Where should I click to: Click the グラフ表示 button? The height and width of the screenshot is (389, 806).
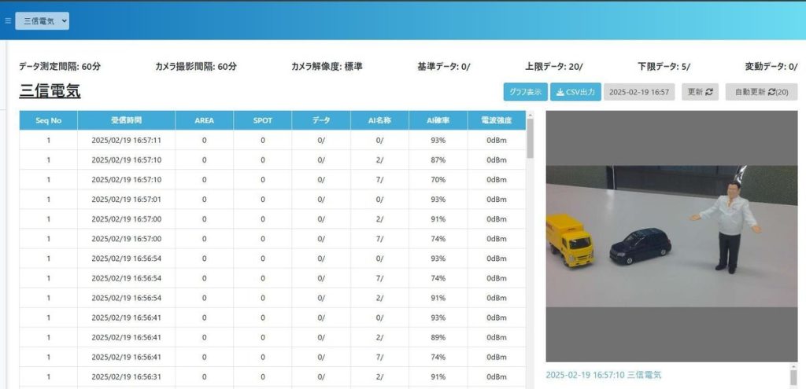pos(525,92)
